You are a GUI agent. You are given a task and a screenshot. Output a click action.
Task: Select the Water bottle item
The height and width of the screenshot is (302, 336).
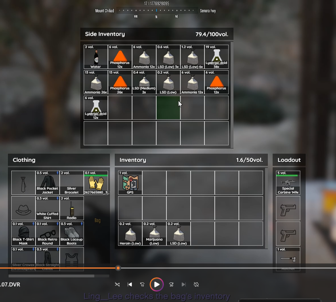coord(96,57)
